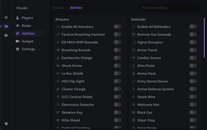Click the signal bars icon beside Signal Disruptor
207x130 pixels.
click(134, 42)
